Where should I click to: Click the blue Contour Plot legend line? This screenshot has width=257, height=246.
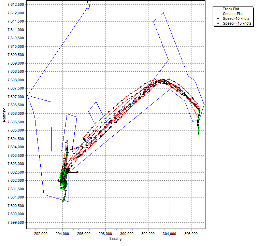pos(218,14)
